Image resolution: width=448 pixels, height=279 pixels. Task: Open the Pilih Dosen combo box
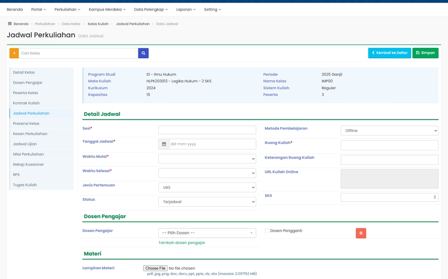(207, 233)
